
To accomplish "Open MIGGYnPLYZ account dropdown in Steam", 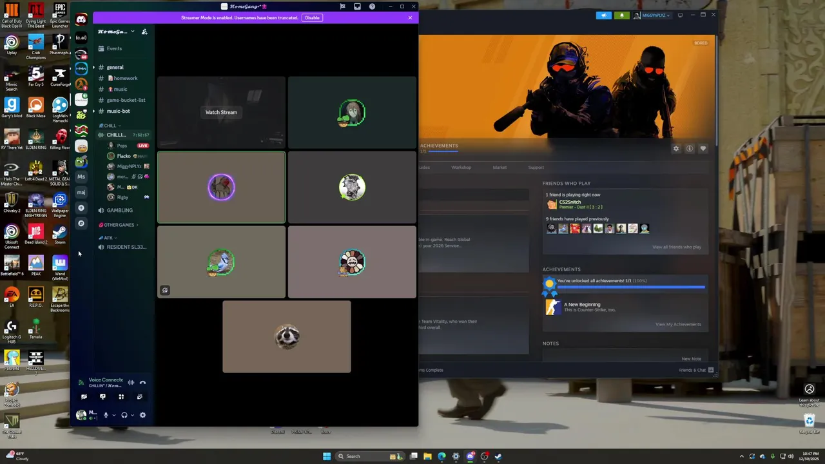I will pos(652,15).
